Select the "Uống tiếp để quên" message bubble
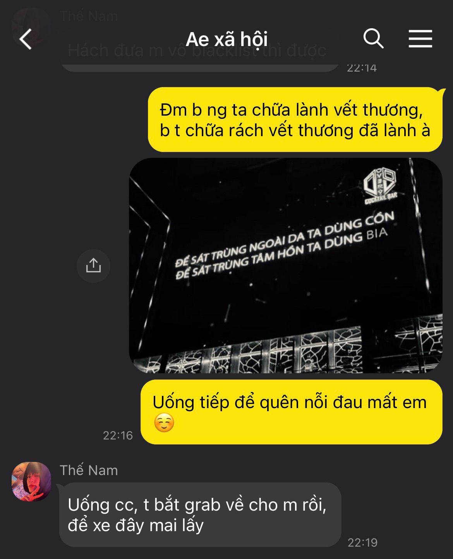This screenshot has height=559, width=453. (291, 412)
